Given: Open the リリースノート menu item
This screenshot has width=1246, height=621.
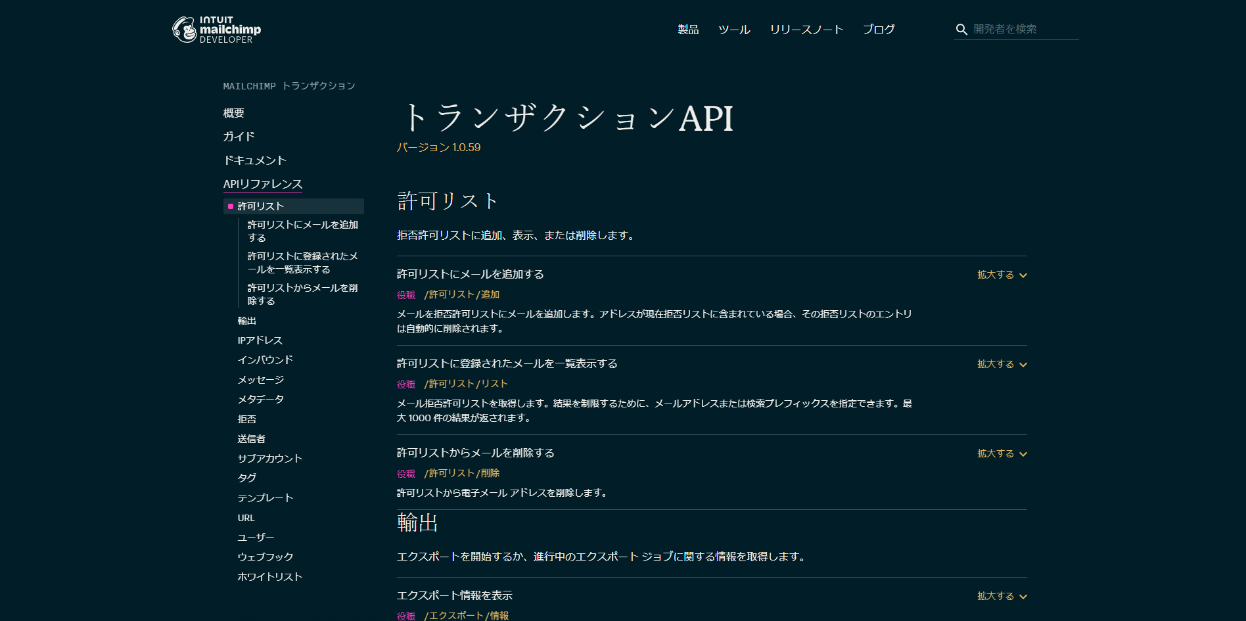Looking at the screenshot, I should pyautogui.click(x=806, y=30).
